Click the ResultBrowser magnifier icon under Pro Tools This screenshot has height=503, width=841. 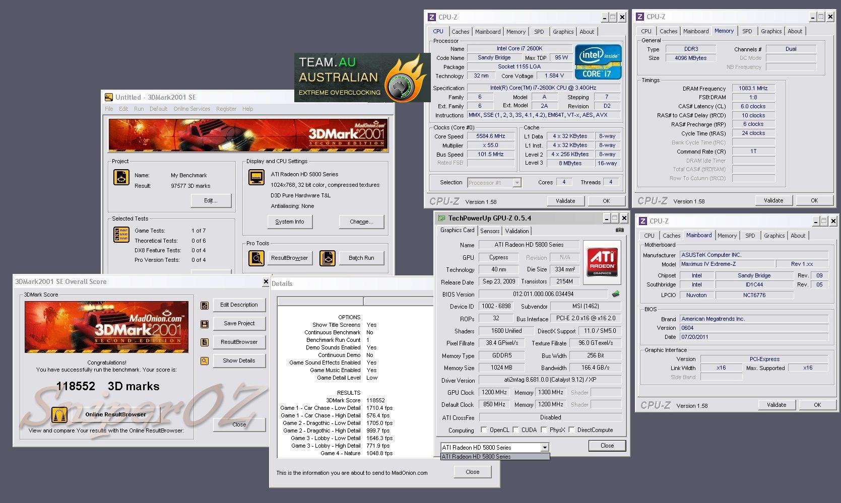(x=256, y=258)
